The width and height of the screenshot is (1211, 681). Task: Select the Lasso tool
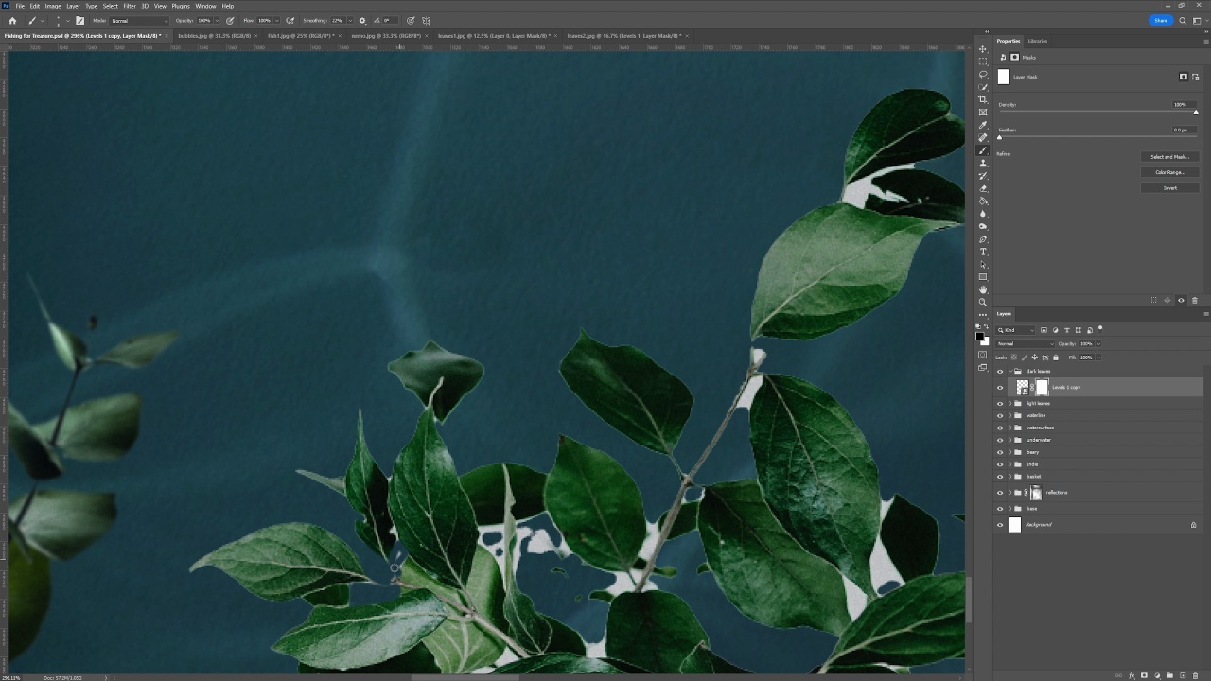(x=983, y=74)
